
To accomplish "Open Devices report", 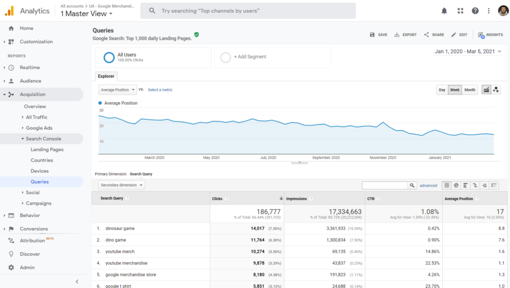I will [39, 171].
